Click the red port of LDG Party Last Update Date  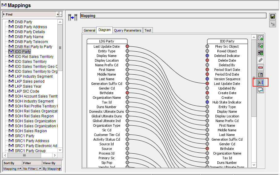(x=127, y=46)
